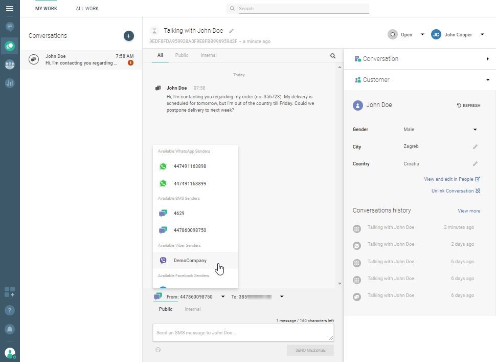Click the SMS message input field
The width and height of the screenshot is (496, 362).
click(x=243, y=333)
